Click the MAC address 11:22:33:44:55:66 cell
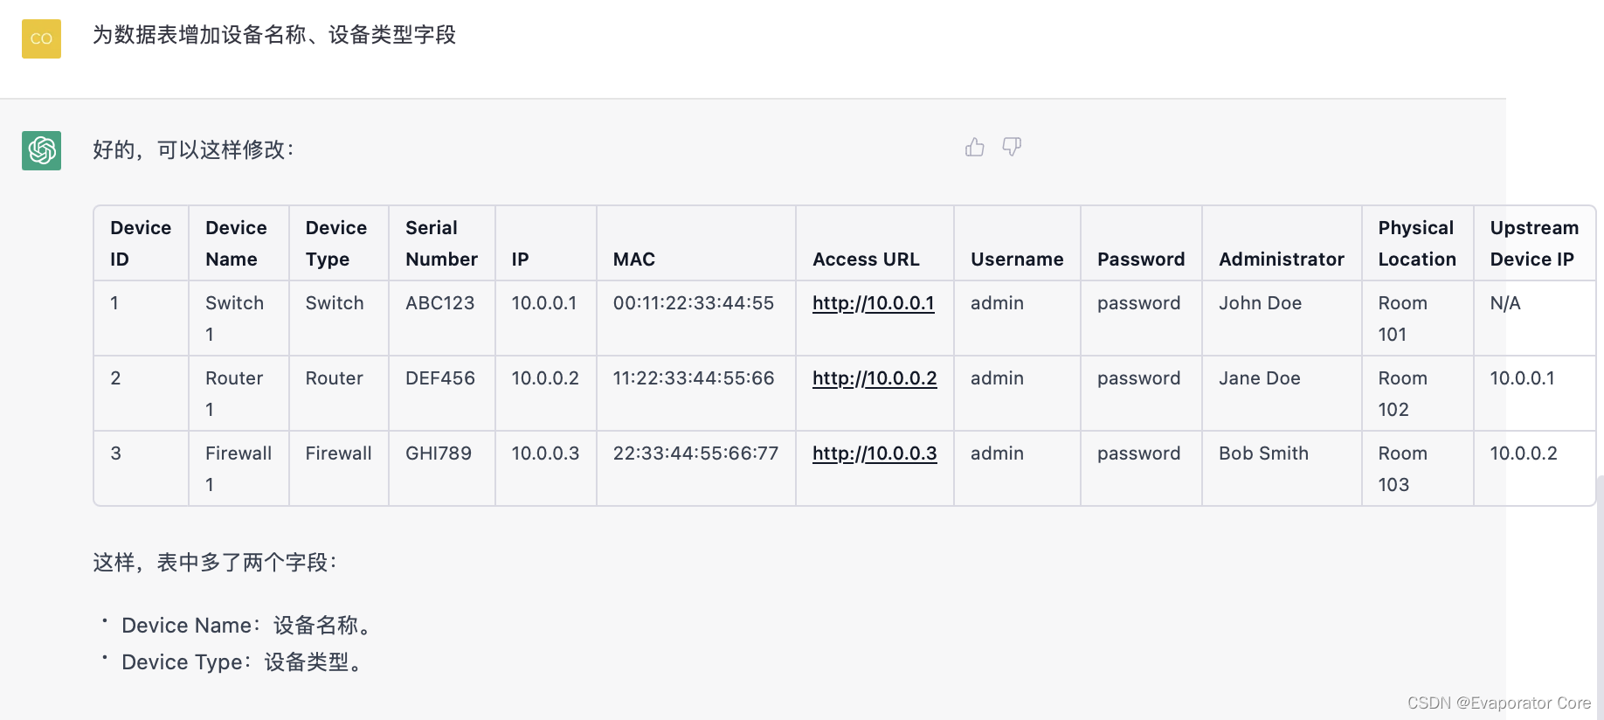1604x720 pixels. pyautogui.click(x=694, y=378)
